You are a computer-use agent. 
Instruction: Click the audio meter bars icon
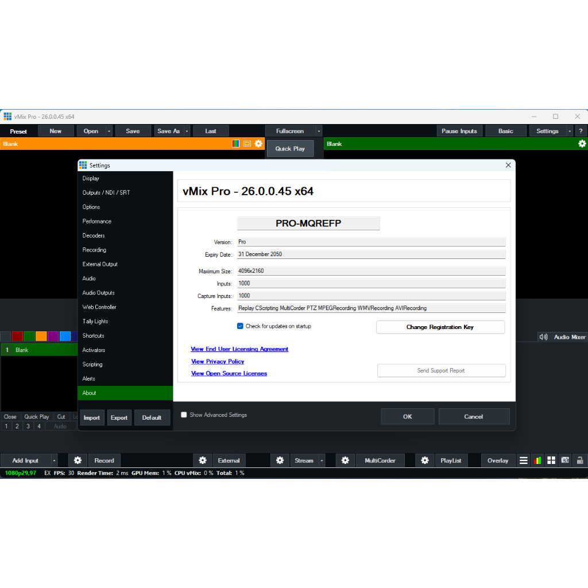click(x=537, y=460)
